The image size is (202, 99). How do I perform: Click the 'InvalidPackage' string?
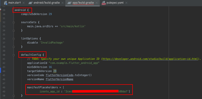pos(52,43)
